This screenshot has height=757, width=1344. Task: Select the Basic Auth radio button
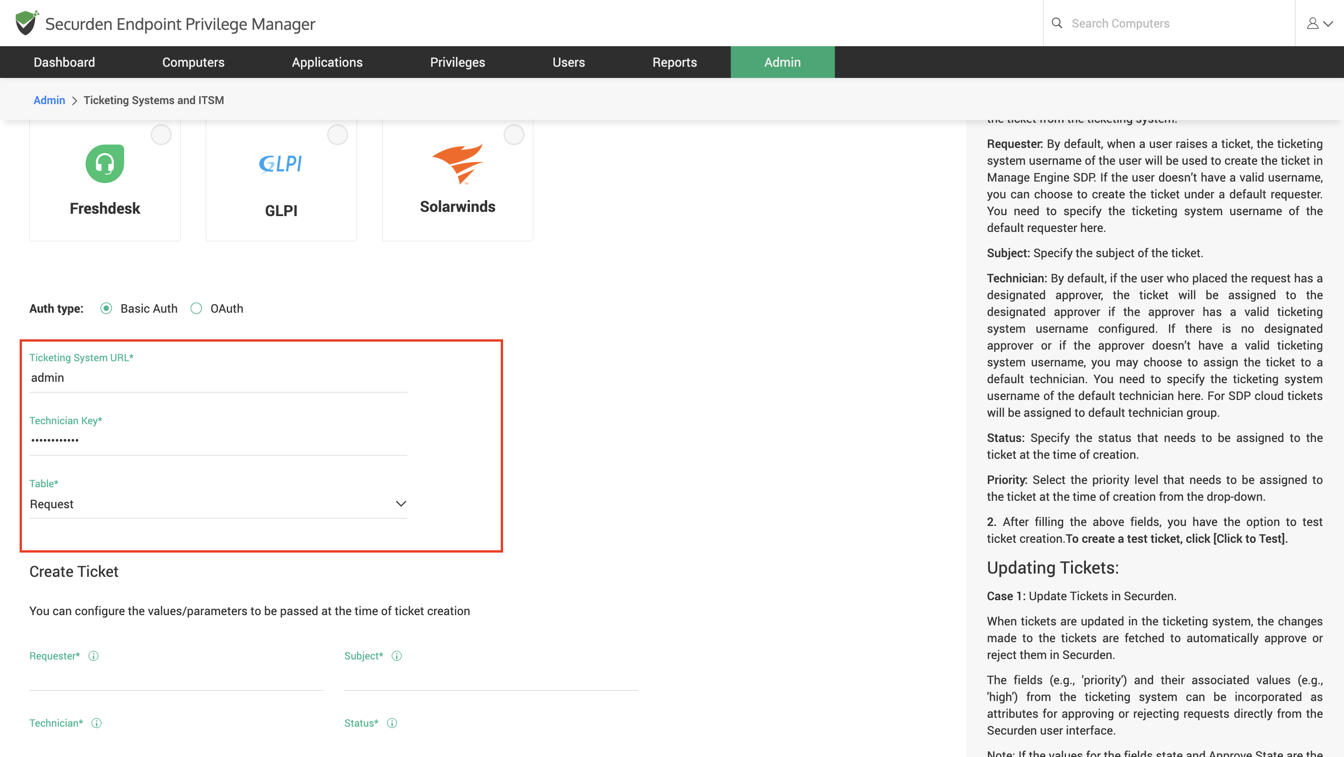pyautogui.click(x=106, y=308)
